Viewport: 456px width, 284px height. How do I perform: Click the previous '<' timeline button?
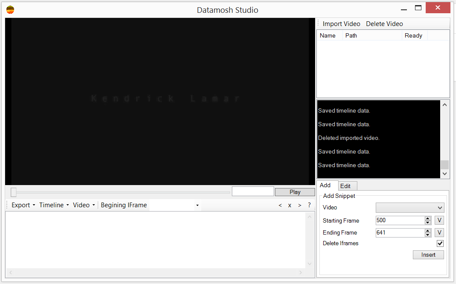pos(280,205)
